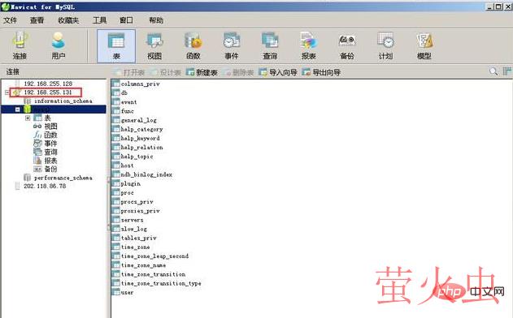Collapse the selected mysql database node

(18, 110)
